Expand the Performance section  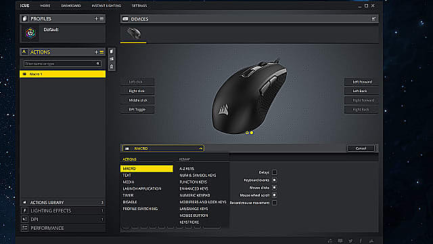pyautogui.click(x=63, y=228)
